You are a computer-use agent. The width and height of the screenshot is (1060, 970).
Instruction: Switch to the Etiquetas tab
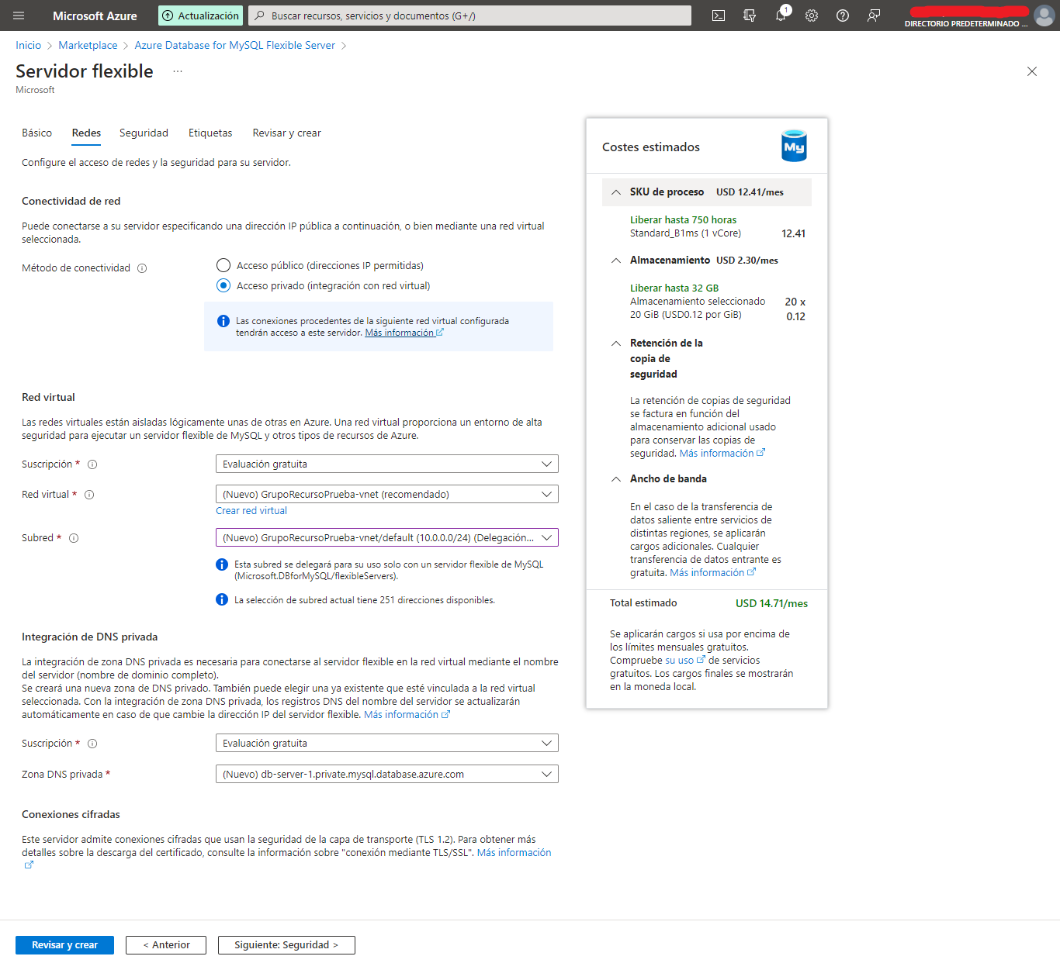[210, 133]
